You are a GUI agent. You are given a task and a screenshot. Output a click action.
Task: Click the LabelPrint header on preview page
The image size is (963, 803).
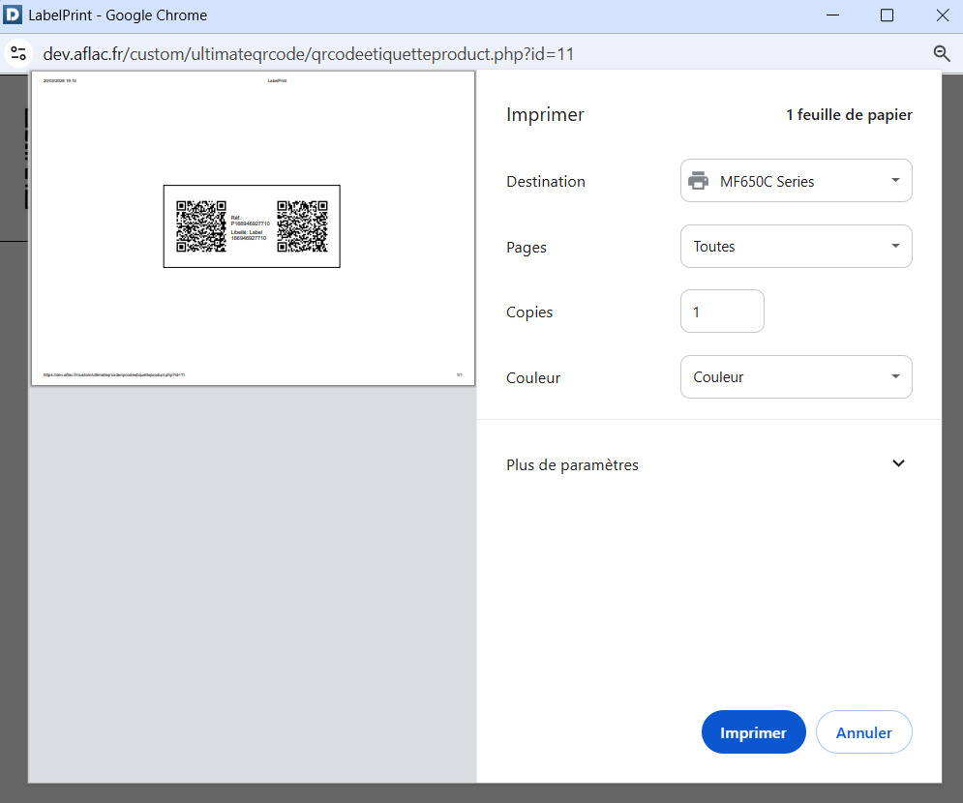pyautogui.click(x=277, y=81)
